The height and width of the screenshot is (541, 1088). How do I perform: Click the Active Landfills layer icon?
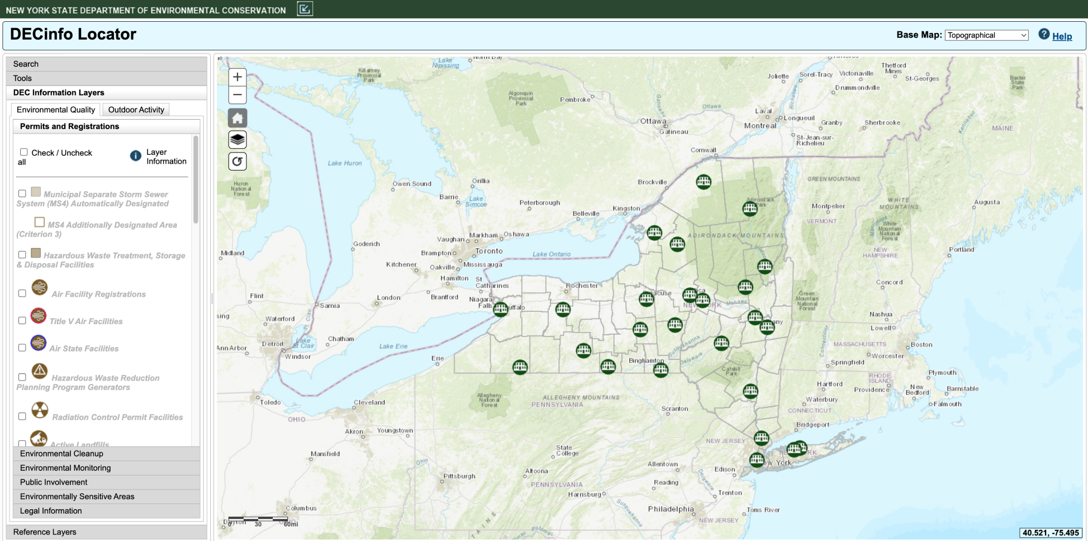[39, 438]
